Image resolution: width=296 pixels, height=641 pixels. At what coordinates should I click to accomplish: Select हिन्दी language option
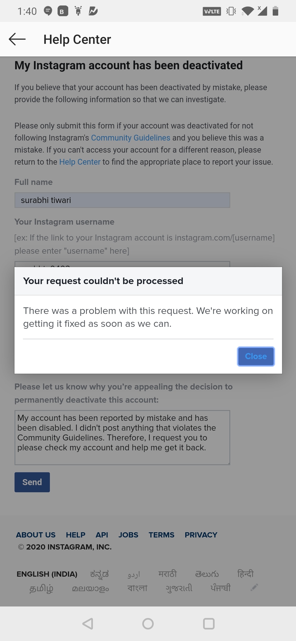pyautogui.click(x=246, y=573)
